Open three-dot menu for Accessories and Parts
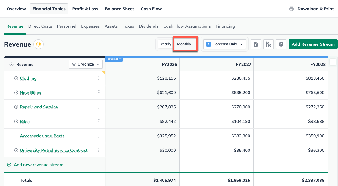 point(99,136)
